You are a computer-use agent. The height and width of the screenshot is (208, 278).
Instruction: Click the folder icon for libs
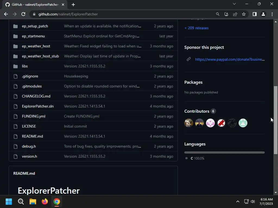click(15, 66)
